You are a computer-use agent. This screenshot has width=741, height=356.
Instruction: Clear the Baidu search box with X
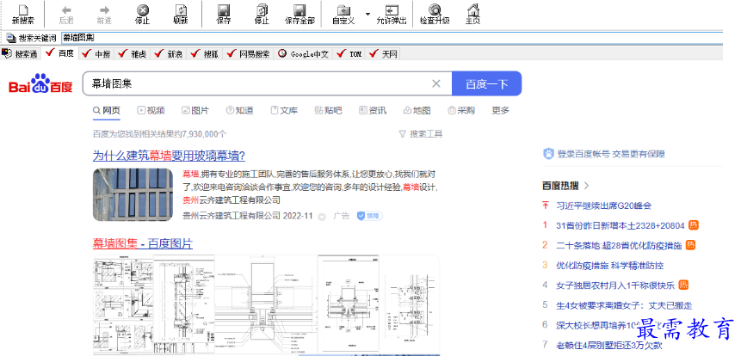click(436, 83)
